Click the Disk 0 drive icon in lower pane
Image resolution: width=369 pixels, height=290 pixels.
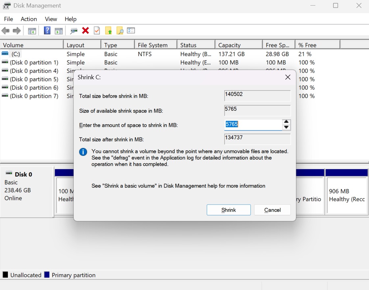coord(9,173)
